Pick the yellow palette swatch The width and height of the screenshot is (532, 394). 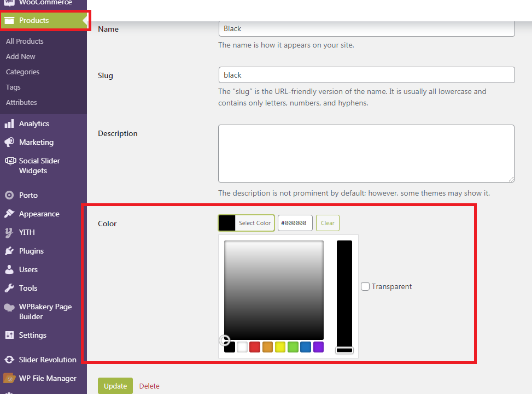point(280,347)
